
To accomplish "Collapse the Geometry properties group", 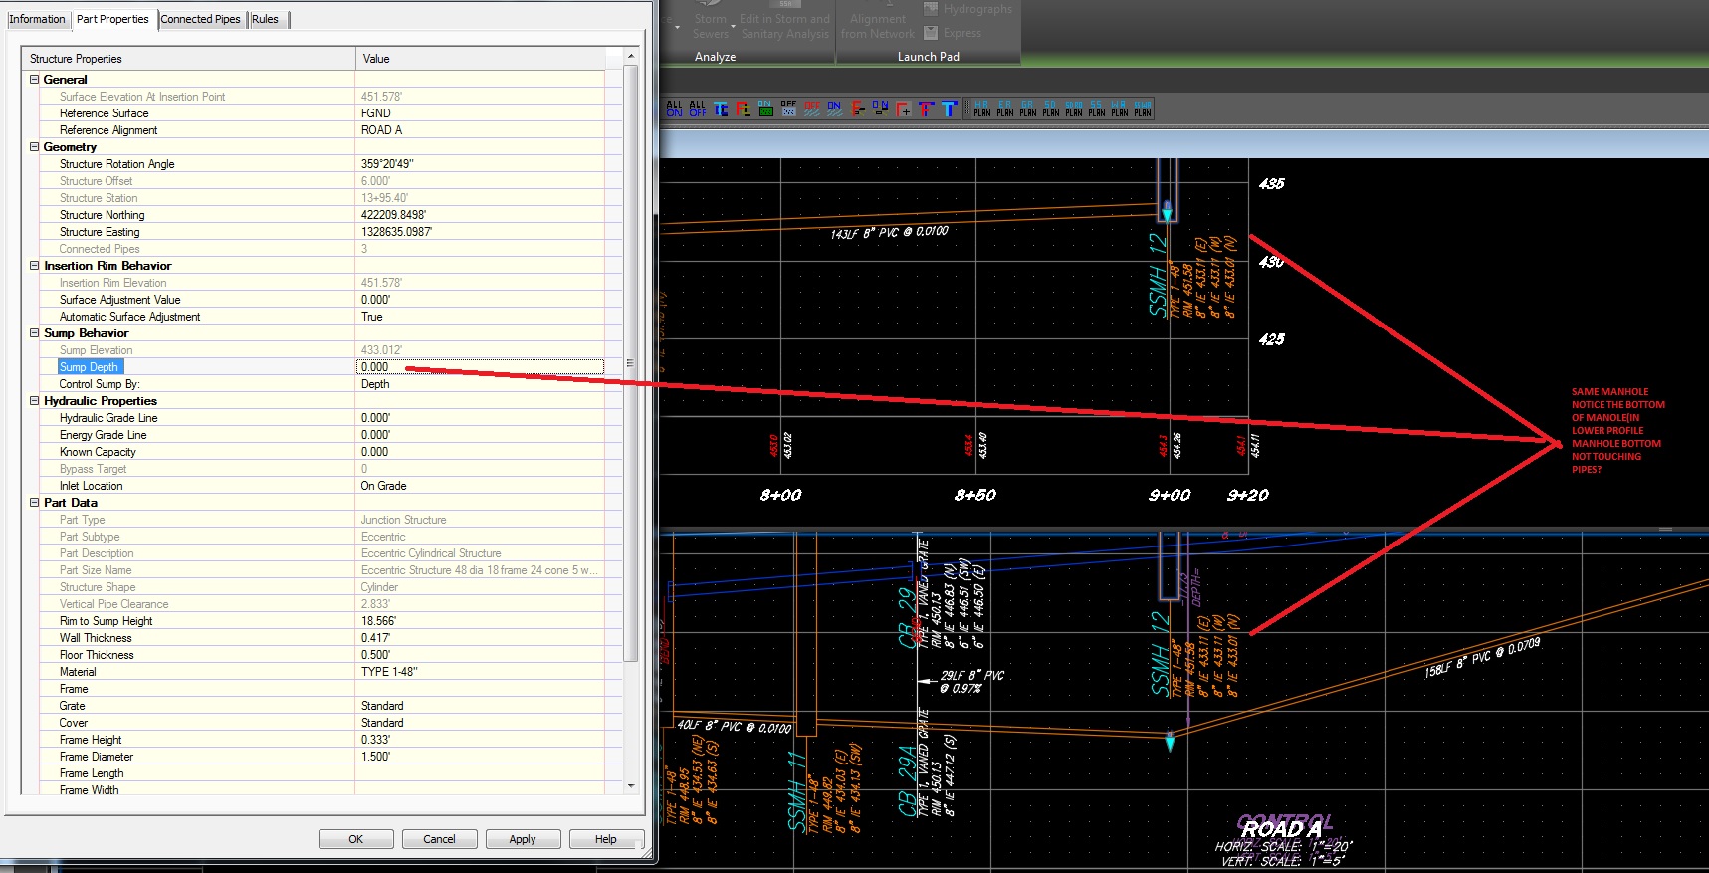I will click(34, 147).
